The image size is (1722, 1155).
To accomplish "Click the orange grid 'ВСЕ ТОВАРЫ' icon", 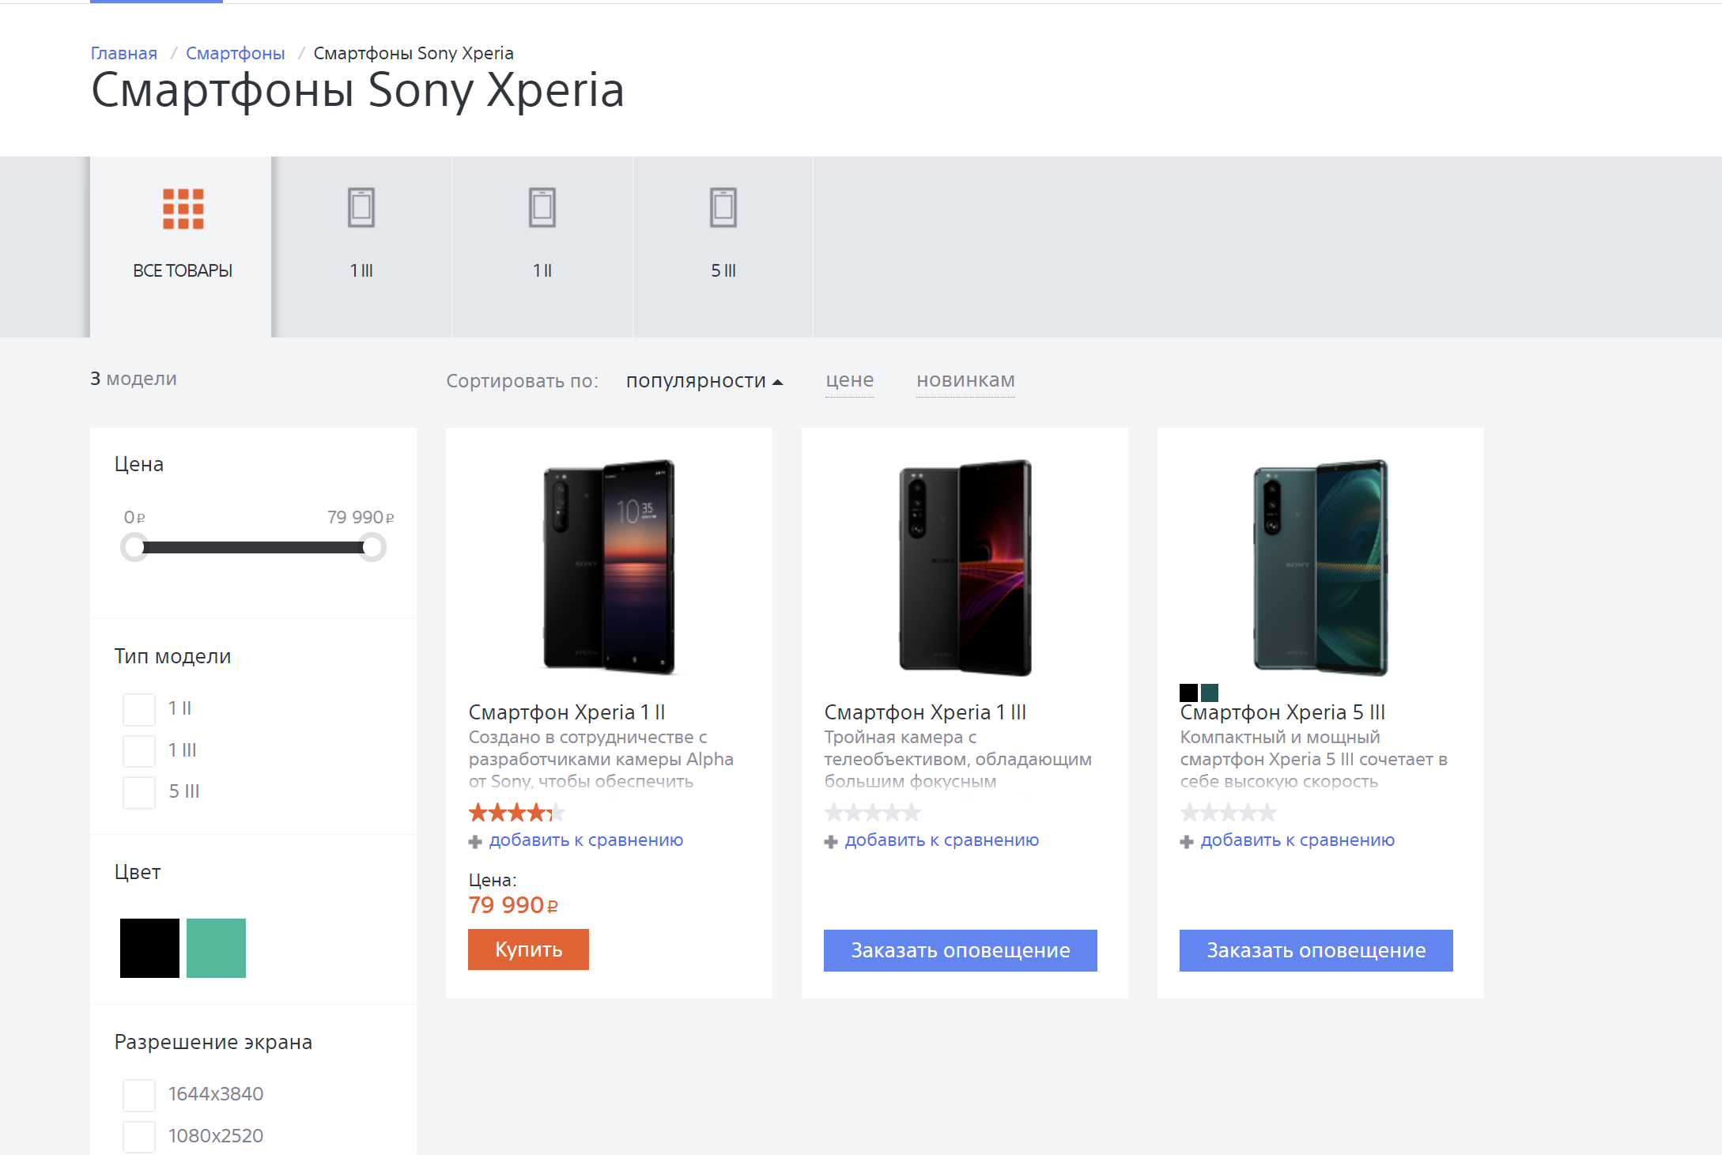I will [183, 209].
